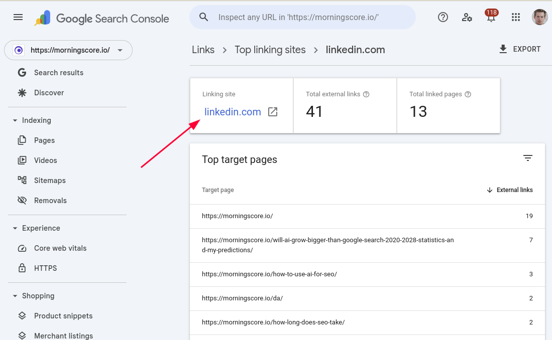Navigate to Top linking sites breadcrumb

tap(270, 50)
